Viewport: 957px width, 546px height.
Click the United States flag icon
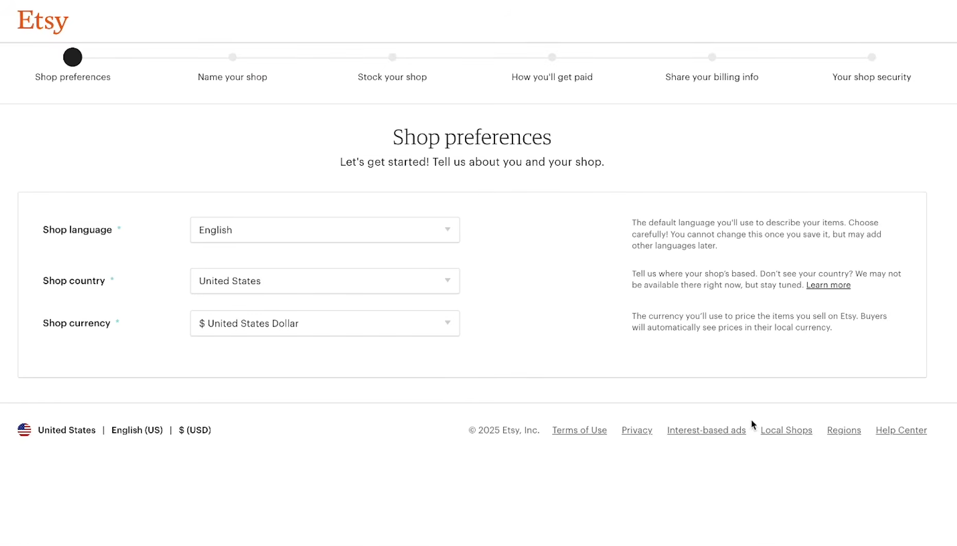pyautogui.click(x=24, y=430)
